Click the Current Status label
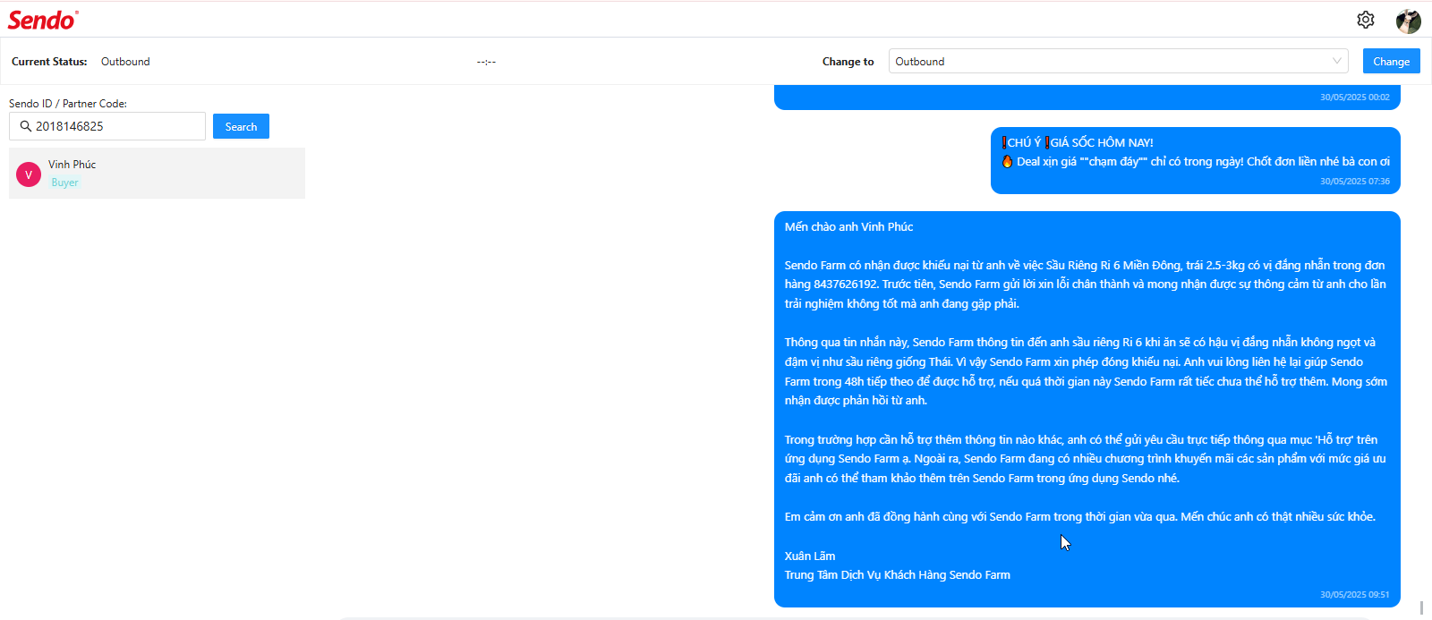The height and width of the screenshot is (620, 1432). [49, 62]
